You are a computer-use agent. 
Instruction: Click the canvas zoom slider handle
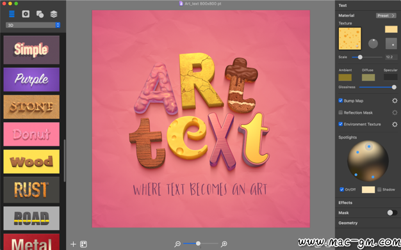198,244
